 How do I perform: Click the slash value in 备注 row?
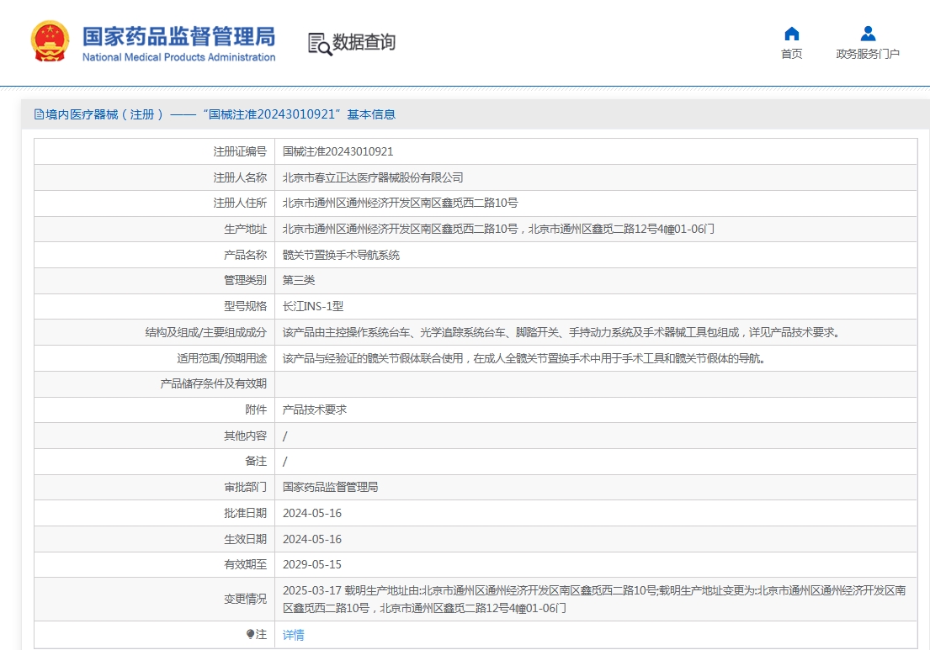(284, 462)
